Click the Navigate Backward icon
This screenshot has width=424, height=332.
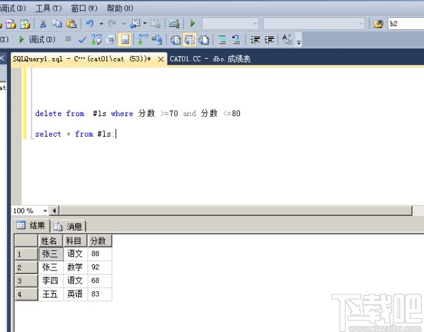pos(135,24)
